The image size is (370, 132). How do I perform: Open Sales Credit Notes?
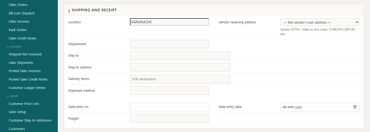pos(23,38)
